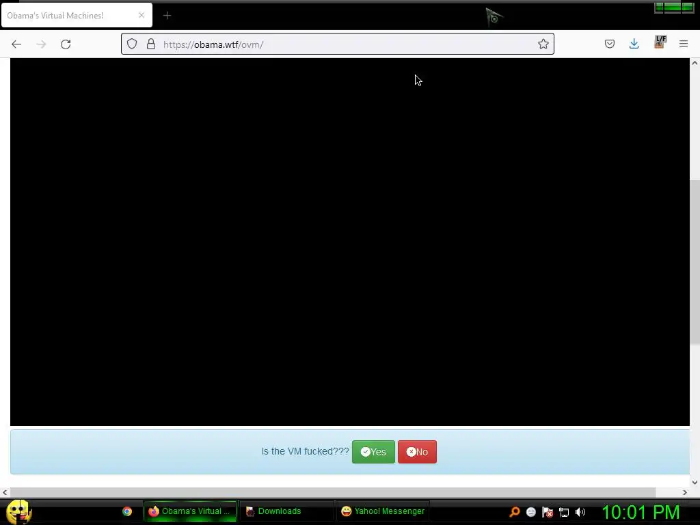Image resolution: width=700 pixels, height=525 pixels.
Task: Save page to Pocket
Action: coord(609,44)
